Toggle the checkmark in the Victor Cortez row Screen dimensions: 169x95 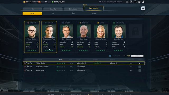click(140, 63)
